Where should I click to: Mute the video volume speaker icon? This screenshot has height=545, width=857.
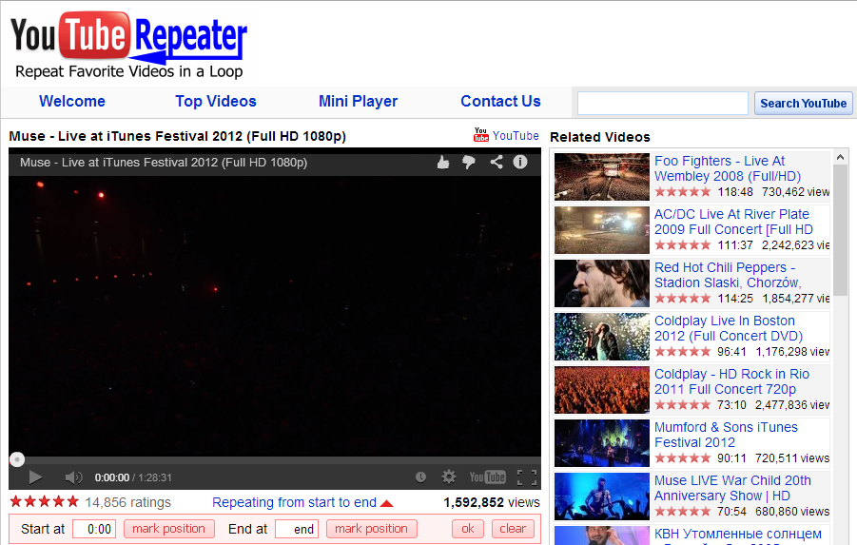pyautogui.click(x=73, y=477)
